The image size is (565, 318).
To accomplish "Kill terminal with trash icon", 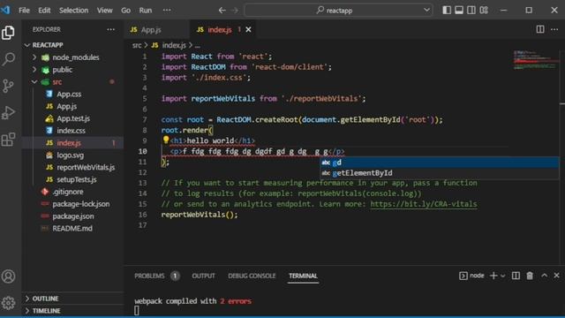I will 530,276.
